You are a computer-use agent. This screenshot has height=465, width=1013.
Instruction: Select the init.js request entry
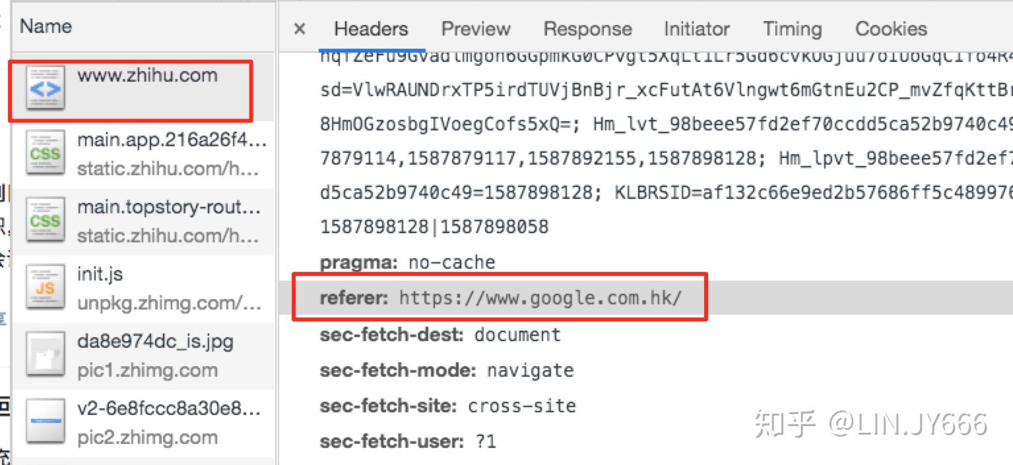(143, 288)
